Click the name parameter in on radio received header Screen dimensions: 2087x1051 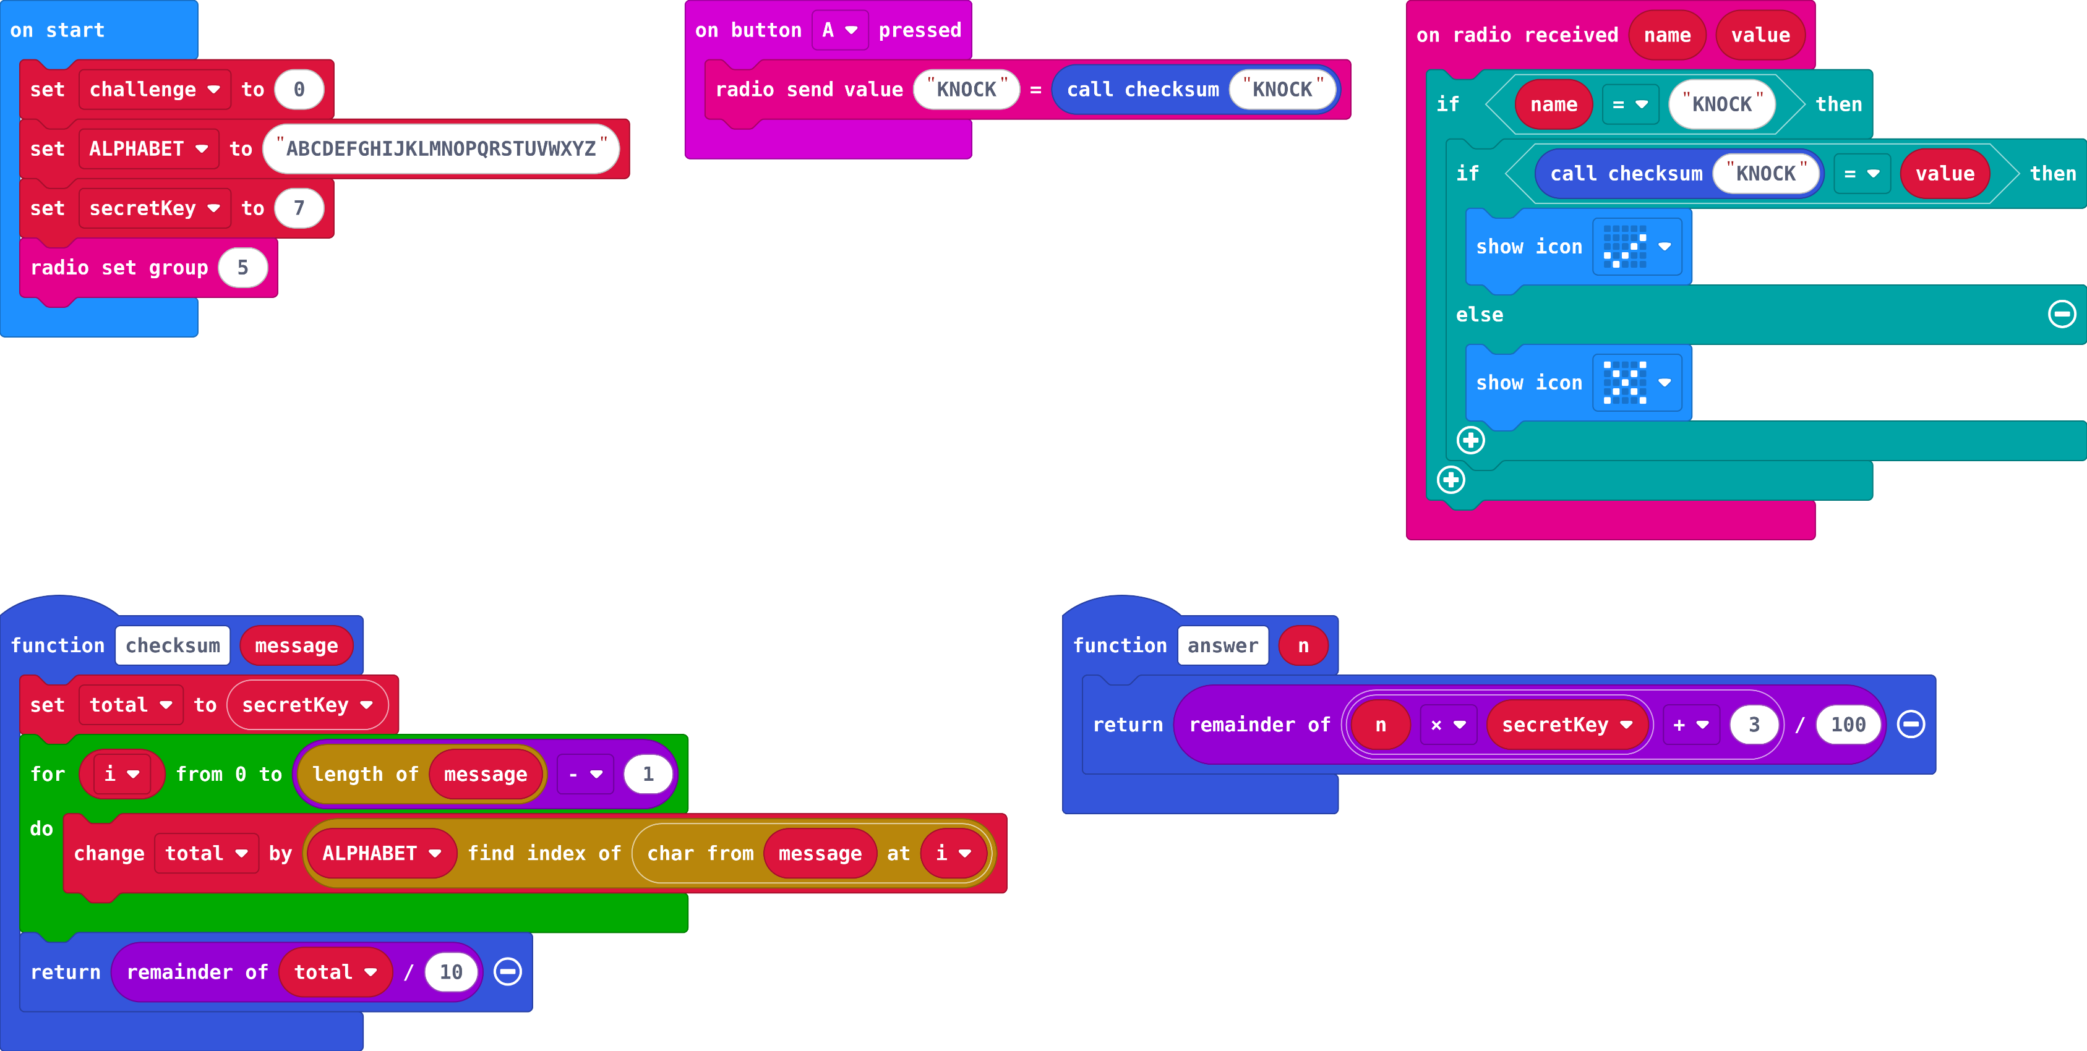pos(1668,36)
